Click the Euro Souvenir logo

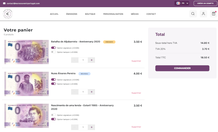8,14
